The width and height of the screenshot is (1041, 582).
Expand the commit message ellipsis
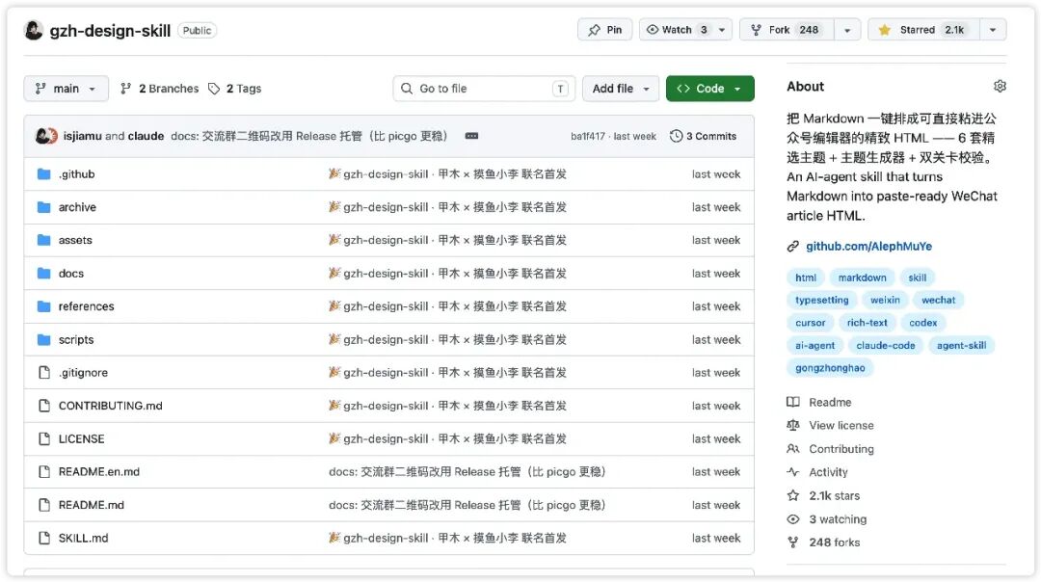pyautogui.click(x=472, y=136)
